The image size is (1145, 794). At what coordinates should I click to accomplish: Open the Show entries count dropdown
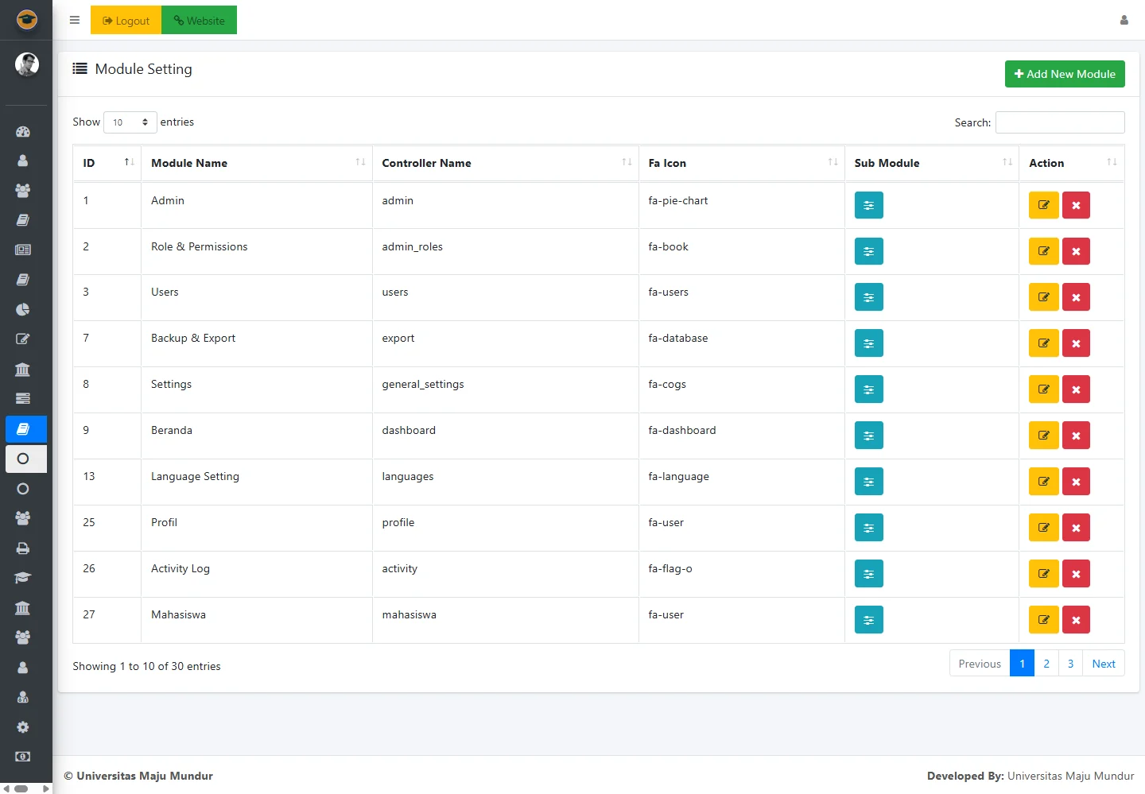click(x=130, y=122)
